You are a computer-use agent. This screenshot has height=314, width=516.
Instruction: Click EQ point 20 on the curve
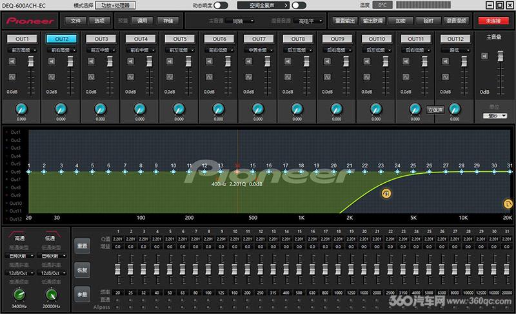(x=333, y=172)
